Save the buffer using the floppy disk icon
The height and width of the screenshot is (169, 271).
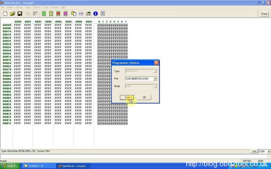[20, 14]
